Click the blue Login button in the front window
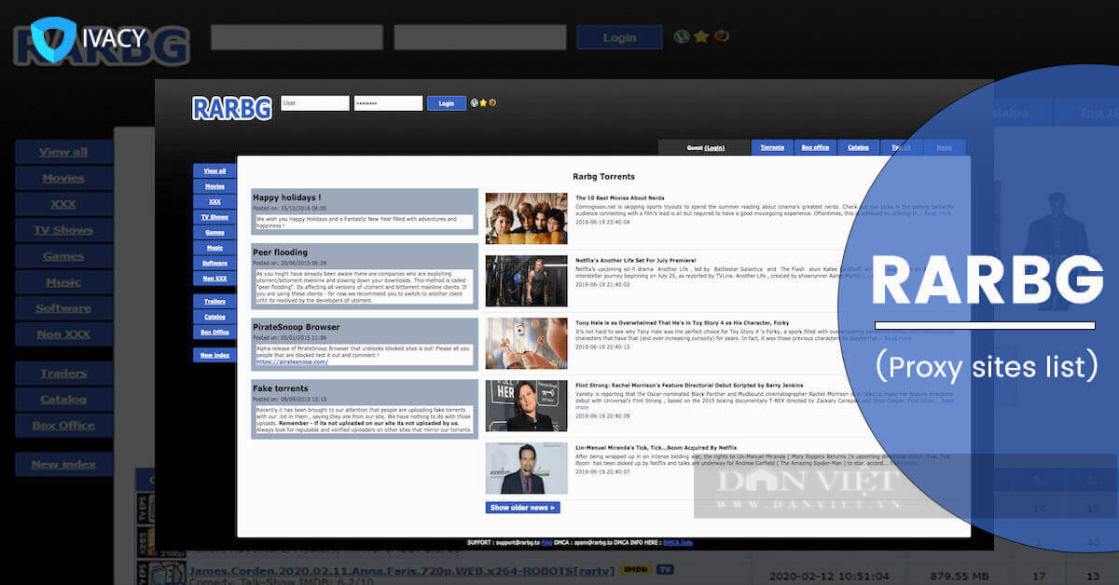 pos(447,103)
